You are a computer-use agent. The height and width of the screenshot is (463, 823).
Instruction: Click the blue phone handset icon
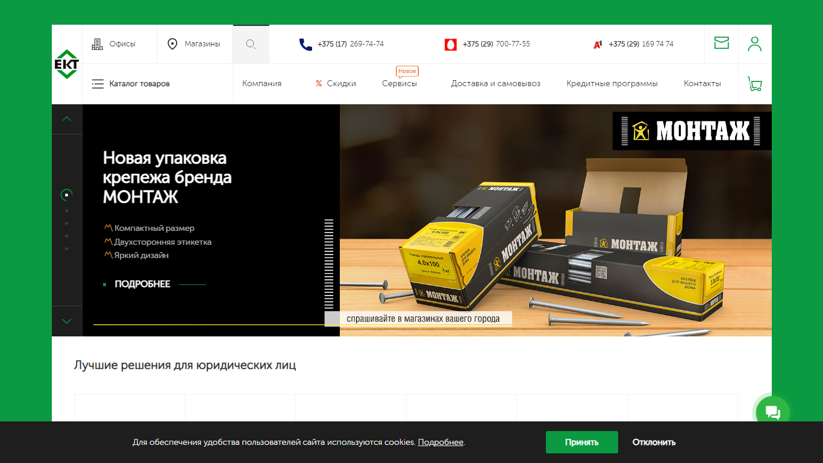coord(305,44)
